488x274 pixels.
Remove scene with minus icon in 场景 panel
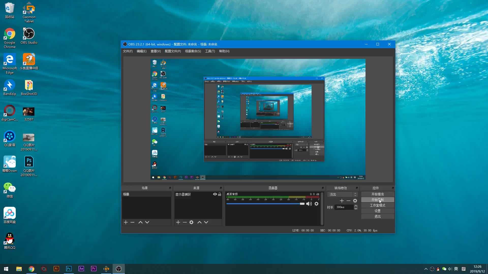click(132, 222)
